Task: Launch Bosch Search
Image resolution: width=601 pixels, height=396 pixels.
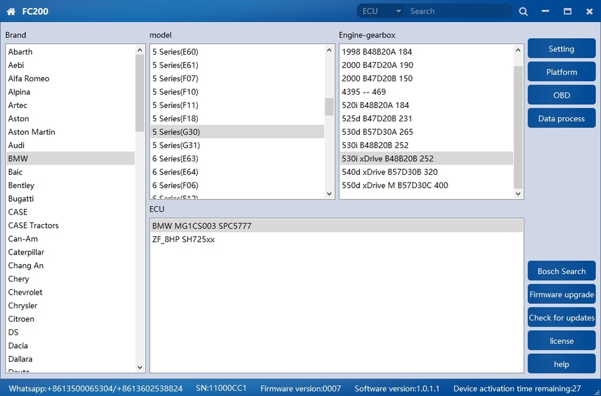Action: pyautogui.click(x=561, y=271)
